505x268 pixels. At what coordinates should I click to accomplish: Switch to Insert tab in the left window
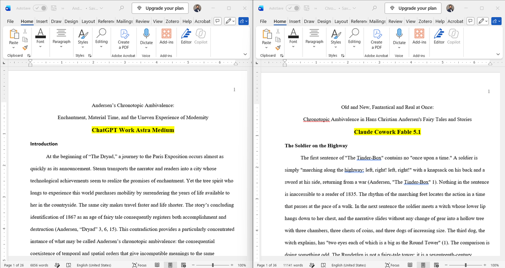(42, 21)
